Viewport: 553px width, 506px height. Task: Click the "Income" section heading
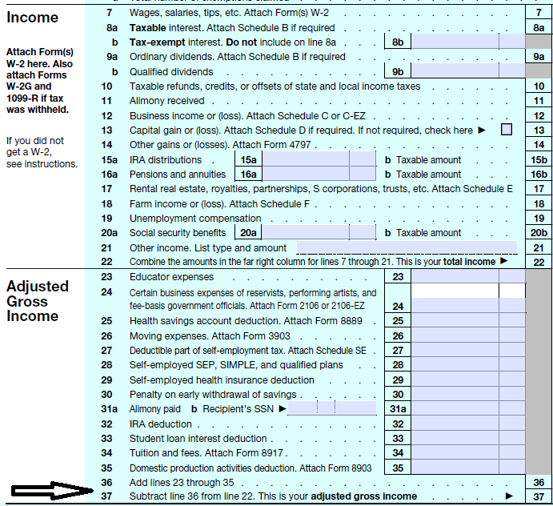[32, 18]
